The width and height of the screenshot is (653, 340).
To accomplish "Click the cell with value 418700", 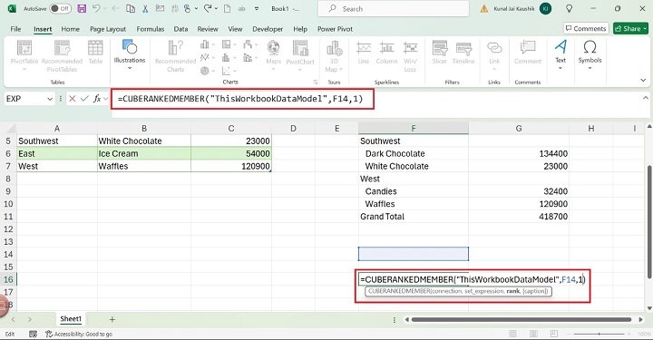I will pos(519,217).
